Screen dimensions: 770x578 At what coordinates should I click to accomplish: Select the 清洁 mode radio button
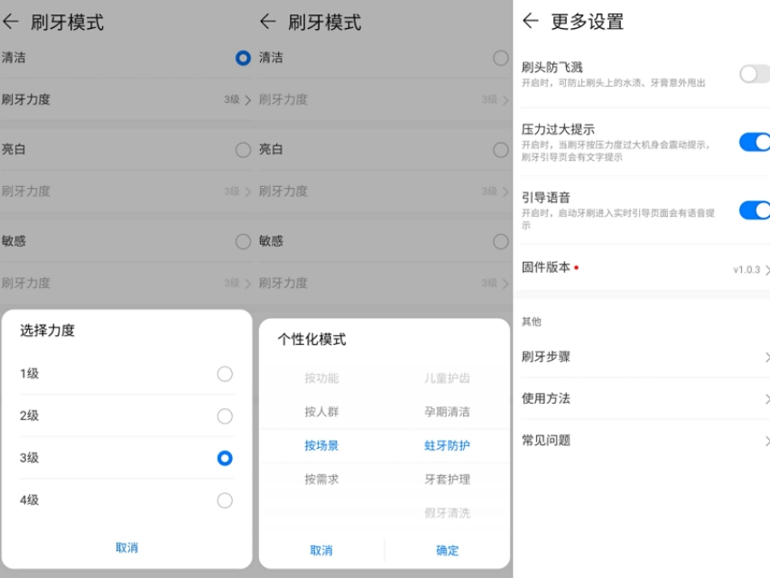click(x=242, y=58)
